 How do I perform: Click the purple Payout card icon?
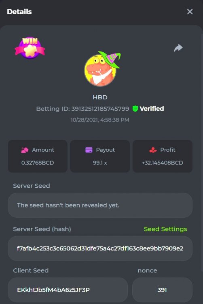pos(89,150)
